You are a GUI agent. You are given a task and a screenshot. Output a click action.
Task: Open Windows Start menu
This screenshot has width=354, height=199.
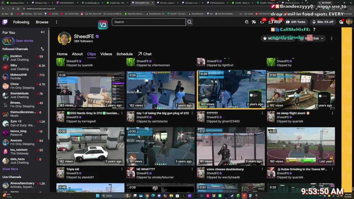tap(98, 196)
